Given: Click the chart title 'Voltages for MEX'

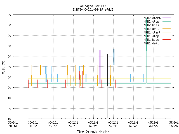Looking at the screenshot, I should pos(93,6).
